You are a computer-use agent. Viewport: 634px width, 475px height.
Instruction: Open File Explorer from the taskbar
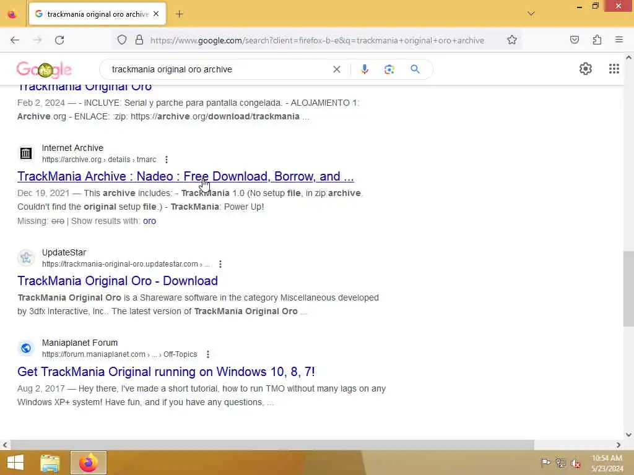tap(50, 463)
